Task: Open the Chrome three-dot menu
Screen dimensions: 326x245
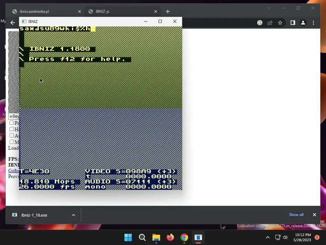Action: (x=313, y=23)
